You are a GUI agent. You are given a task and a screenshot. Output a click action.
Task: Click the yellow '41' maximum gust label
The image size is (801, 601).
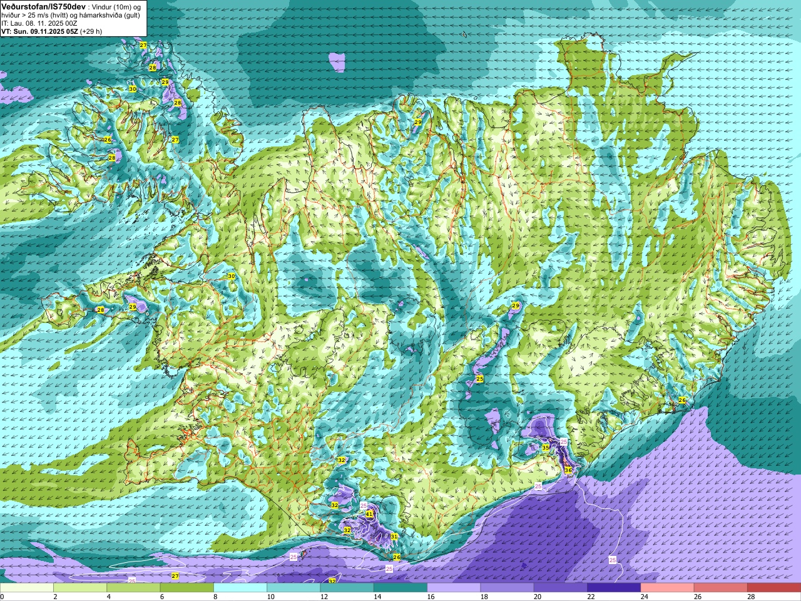click(x=369, y=514)
